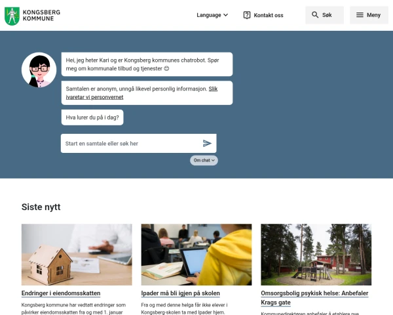Click the Kontakt oss question mark icon

(247, 15)
